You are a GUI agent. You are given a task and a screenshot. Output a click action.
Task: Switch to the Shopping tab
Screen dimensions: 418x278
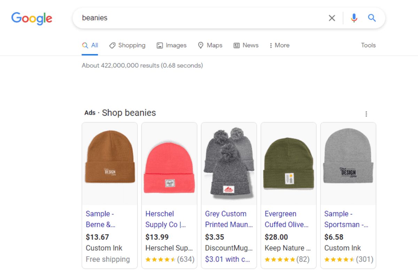(127, 45)
